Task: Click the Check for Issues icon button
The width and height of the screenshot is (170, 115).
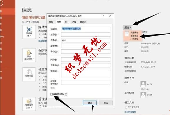Action: (x=29, y=74)
